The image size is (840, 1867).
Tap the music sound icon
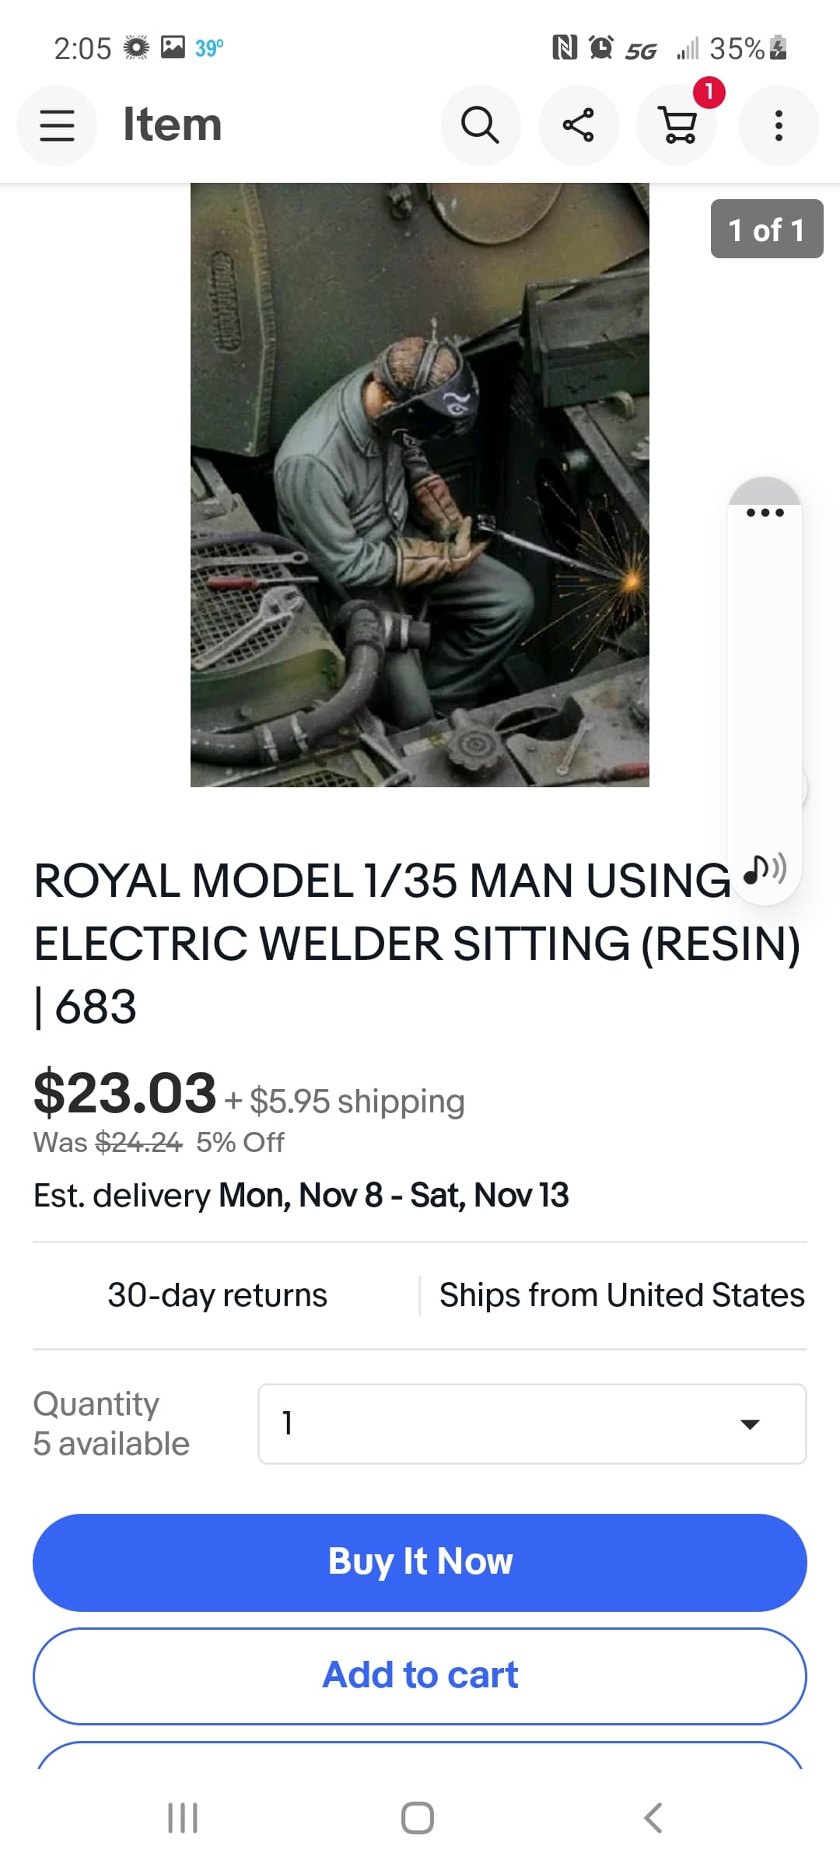pos(765,868)
